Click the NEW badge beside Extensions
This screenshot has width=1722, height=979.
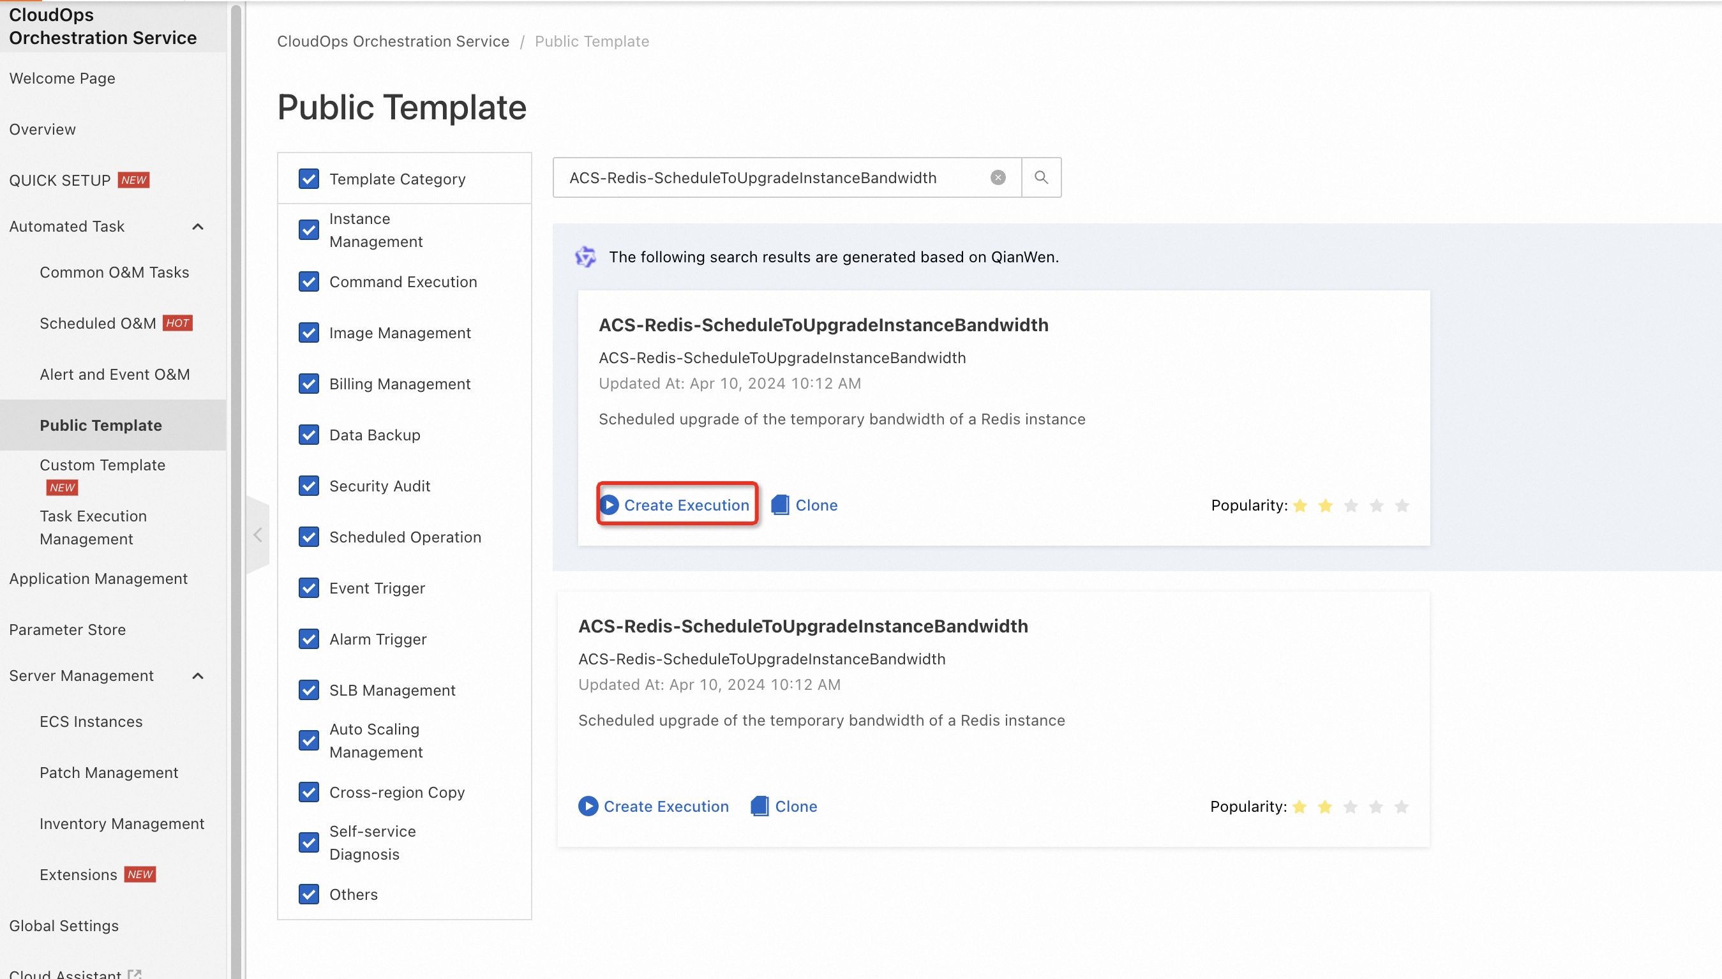pos(140,875)
